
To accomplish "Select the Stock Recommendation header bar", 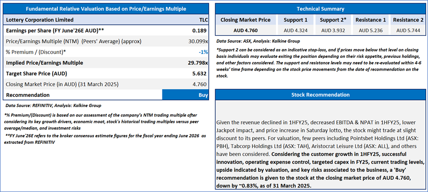I will tap(320, 95).
